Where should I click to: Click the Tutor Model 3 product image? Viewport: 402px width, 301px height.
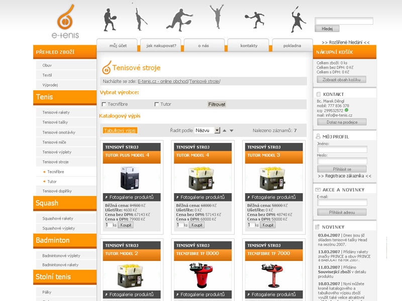[273, 178]
